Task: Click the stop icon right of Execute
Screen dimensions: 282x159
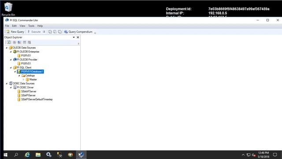Action: pyautogui.click(x=44, y=32)
